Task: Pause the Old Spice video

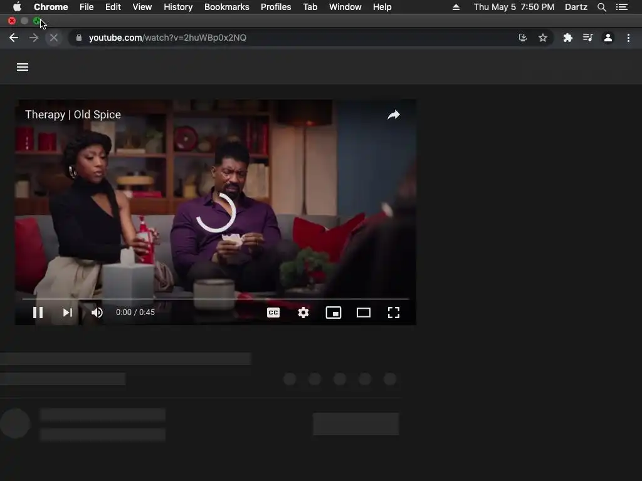Action: click(38, 313)
